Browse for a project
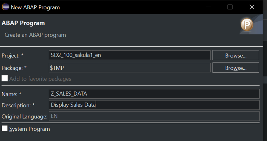 (x=236, y=55)
